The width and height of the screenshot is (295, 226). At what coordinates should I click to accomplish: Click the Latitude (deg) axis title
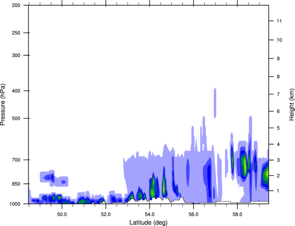(149, 223)
